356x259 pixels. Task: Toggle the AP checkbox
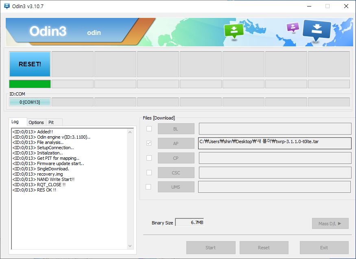coord(149,144)
